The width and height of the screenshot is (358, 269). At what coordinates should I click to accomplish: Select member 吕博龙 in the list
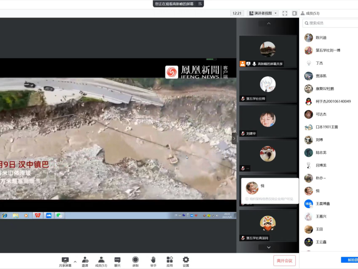(x=329, y=165)
